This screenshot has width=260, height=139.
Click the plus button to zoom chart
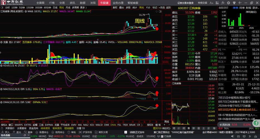point(165,125)
